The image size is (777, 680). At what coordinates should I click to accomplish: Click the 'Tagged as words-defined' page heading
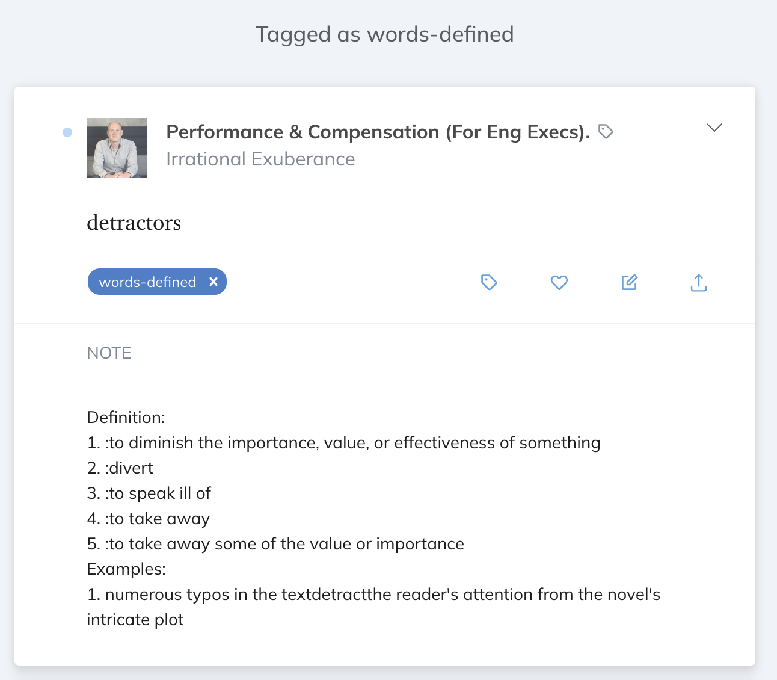coord(385,34)
